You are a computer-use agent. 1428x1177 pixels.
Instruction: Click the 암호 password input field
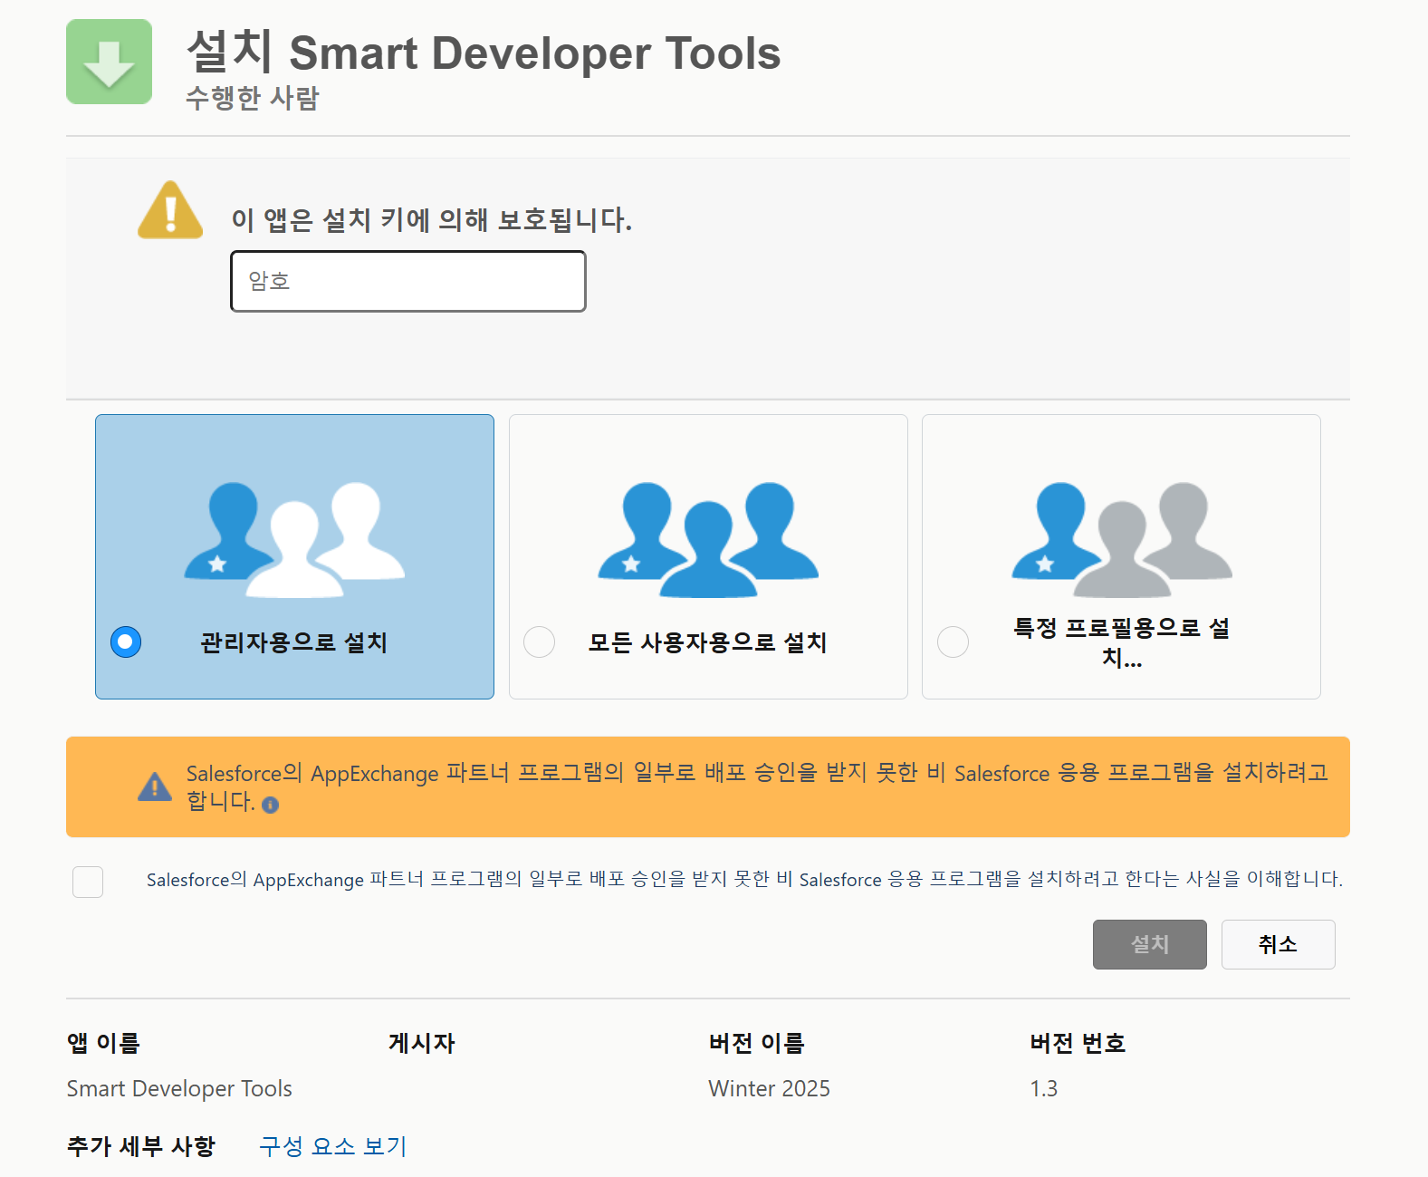(x=408, y=281)
